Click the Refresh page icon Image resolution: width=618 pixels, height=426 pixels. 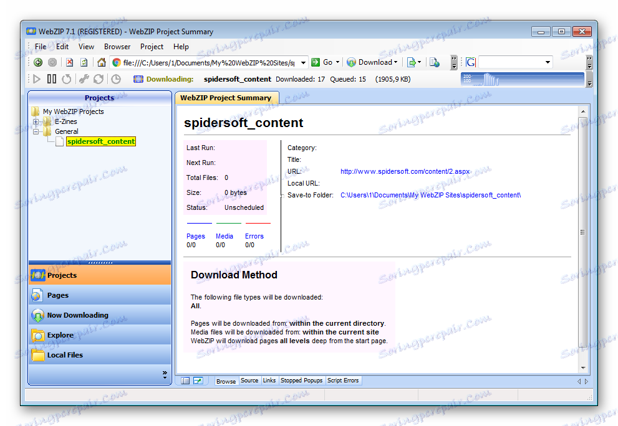pos(84,62)
